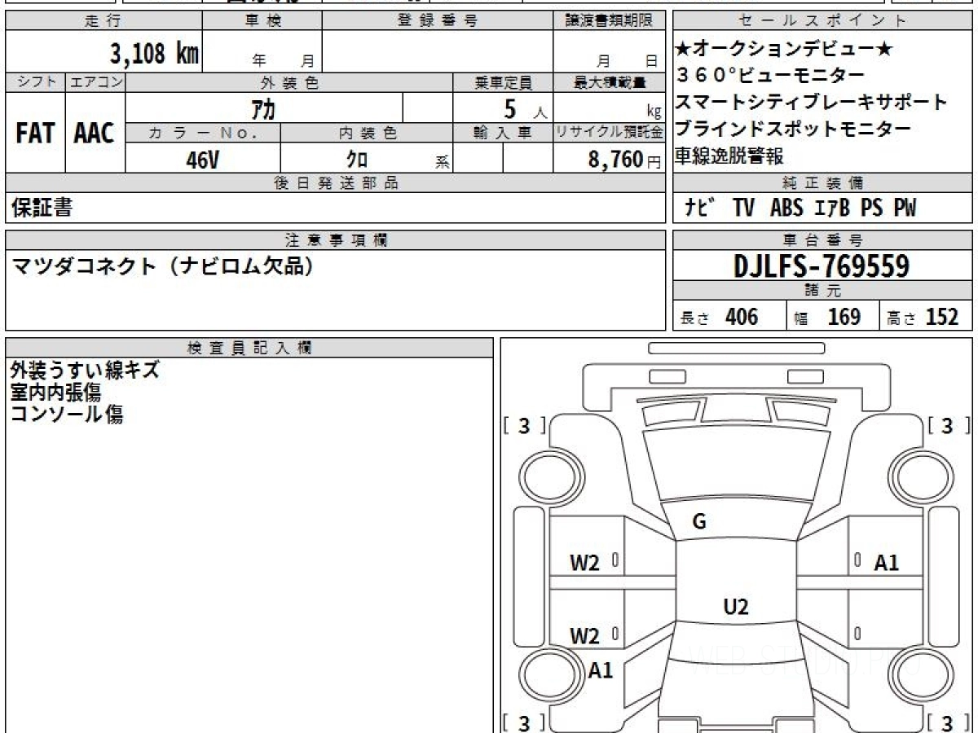
Task: Select the コンソール傷 inspector note
Action: 67,415
